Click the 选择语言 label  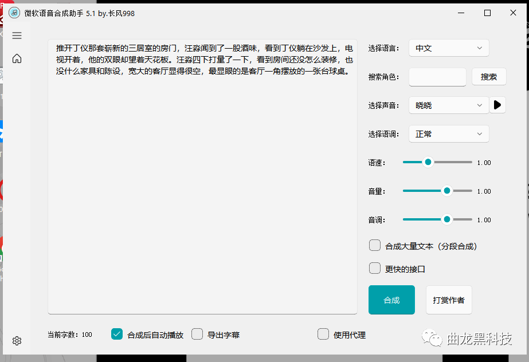point(383,49)
